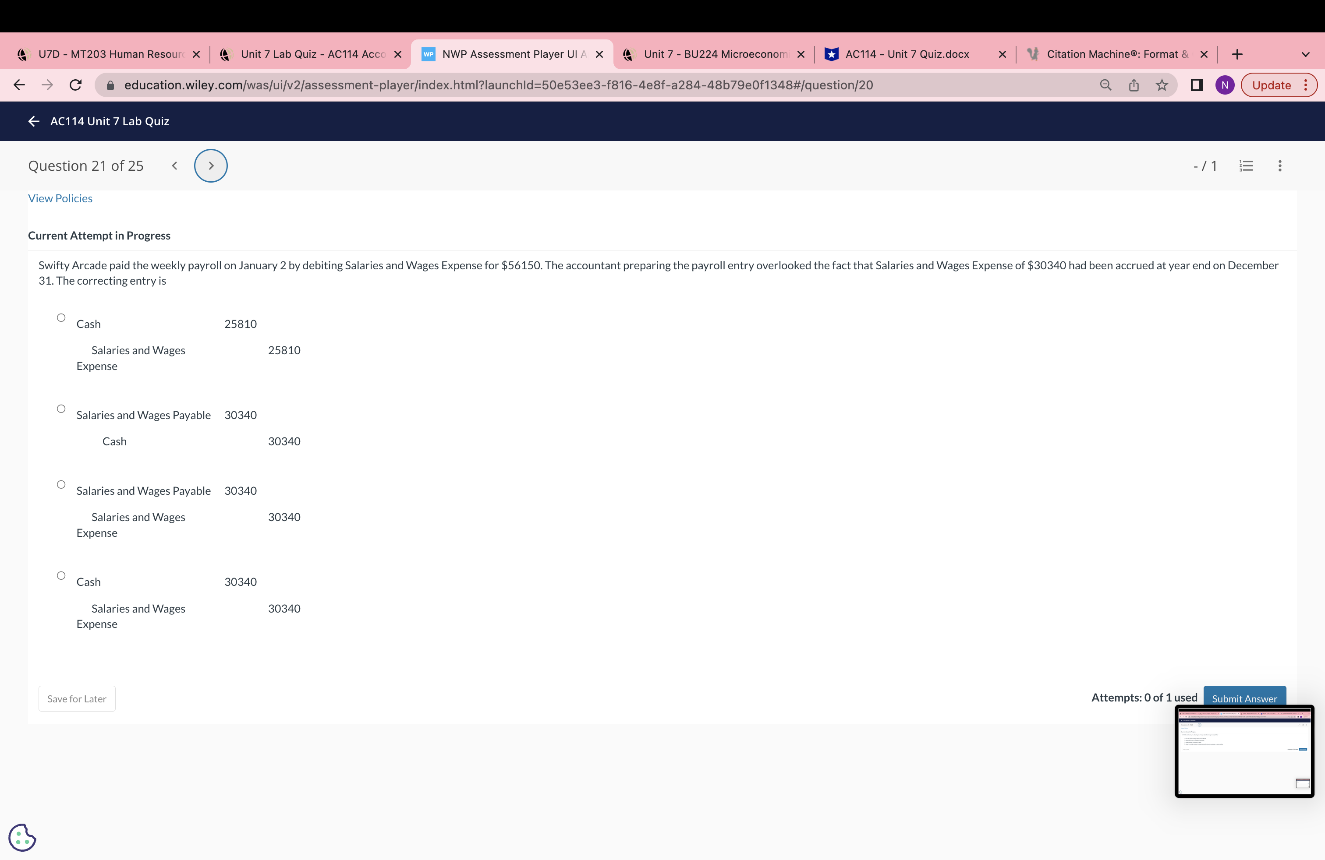Go to the previous question chevron
This screenshot has width=1325, height=860.
click(175, 166)
